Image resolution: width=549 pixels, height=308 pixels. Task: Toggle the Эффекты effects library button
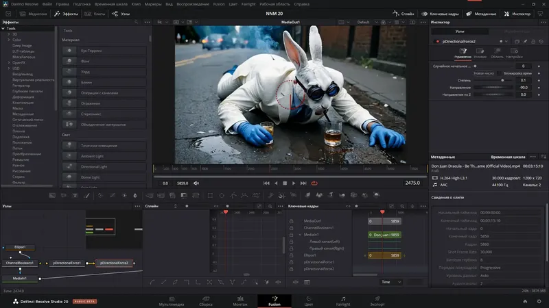[x=67, y=13]
